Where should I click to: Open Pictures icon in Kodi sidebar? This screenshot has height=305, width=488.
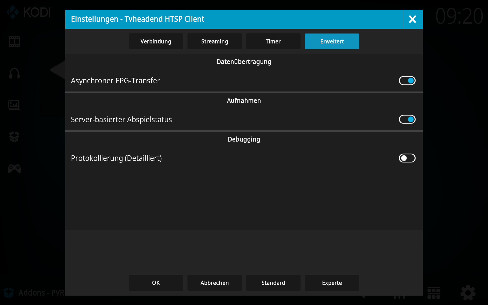(x=14, y=105)
